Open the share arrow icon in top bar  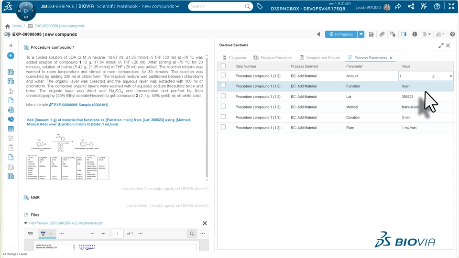[398, 6]
